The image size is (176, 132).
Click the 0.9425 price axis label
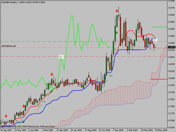[171, 22]
